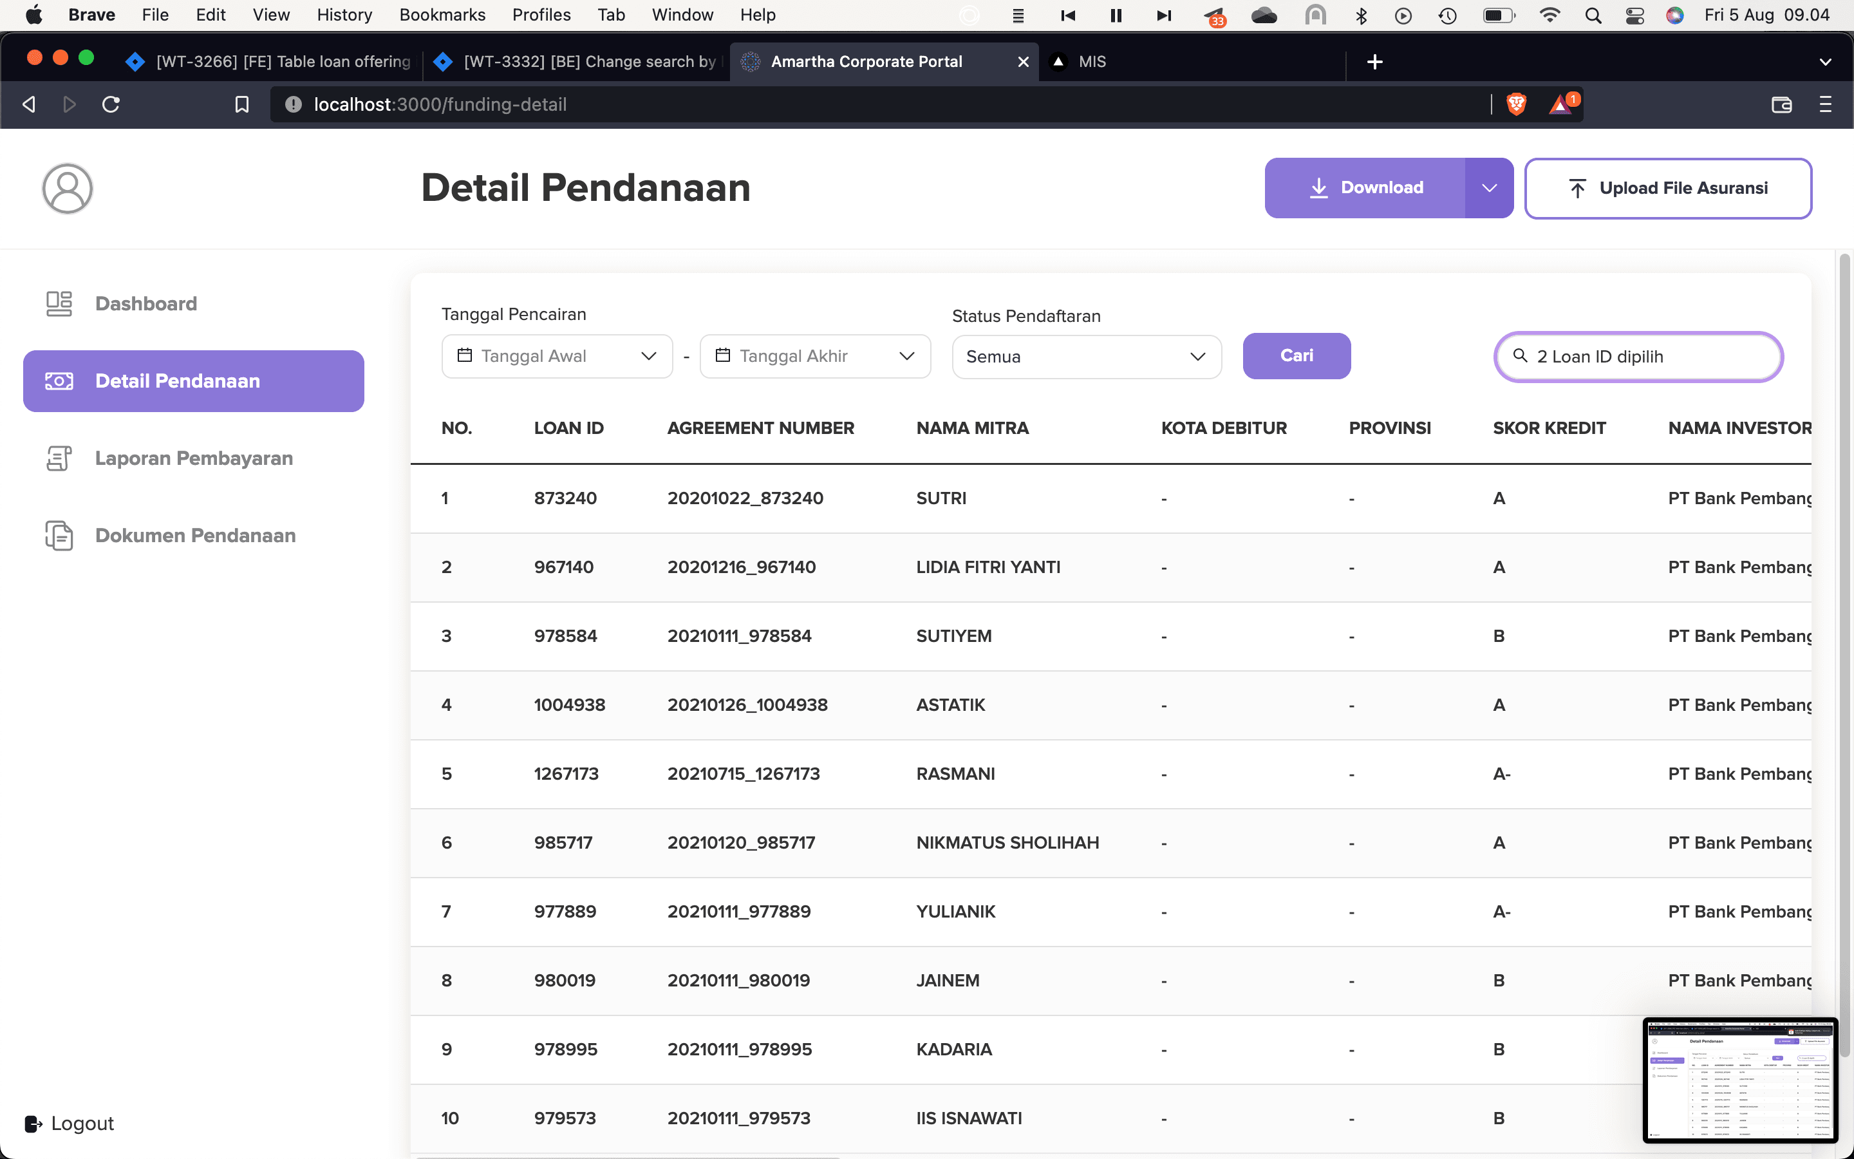Click the browser forward arrow
The height and width of the screenshot is (1159, 1854).
70,104
